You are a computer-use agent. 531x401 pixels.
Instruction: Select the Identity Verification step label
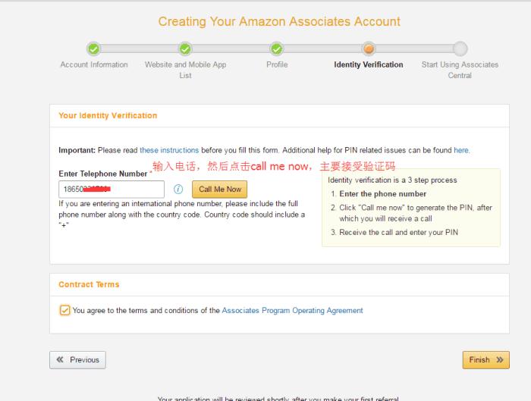pos(369,65)
